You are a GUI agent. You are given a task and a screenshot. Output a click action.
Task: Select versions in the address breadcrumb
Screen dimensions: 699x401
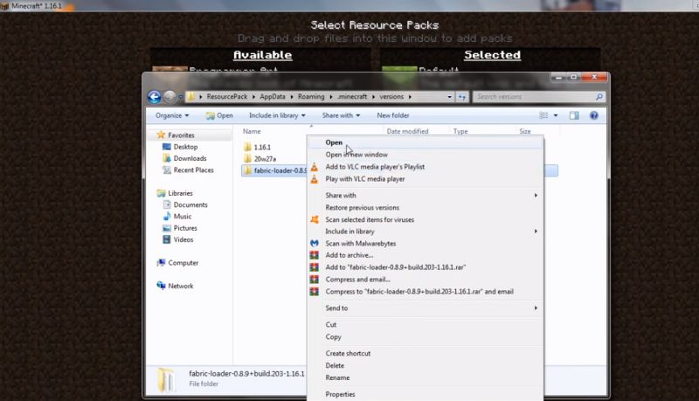click(x=391, y=96)
